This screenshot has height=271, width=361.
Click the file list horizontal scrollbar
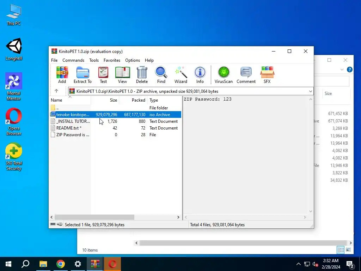tap(94, 217)
